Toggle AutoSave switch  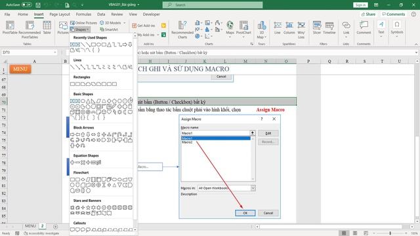(x=26, y=5)
